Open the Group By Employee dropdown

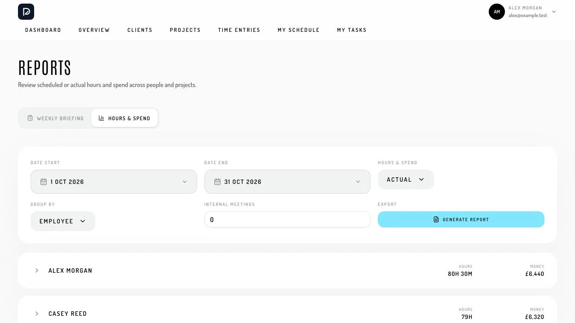(63, 221)
